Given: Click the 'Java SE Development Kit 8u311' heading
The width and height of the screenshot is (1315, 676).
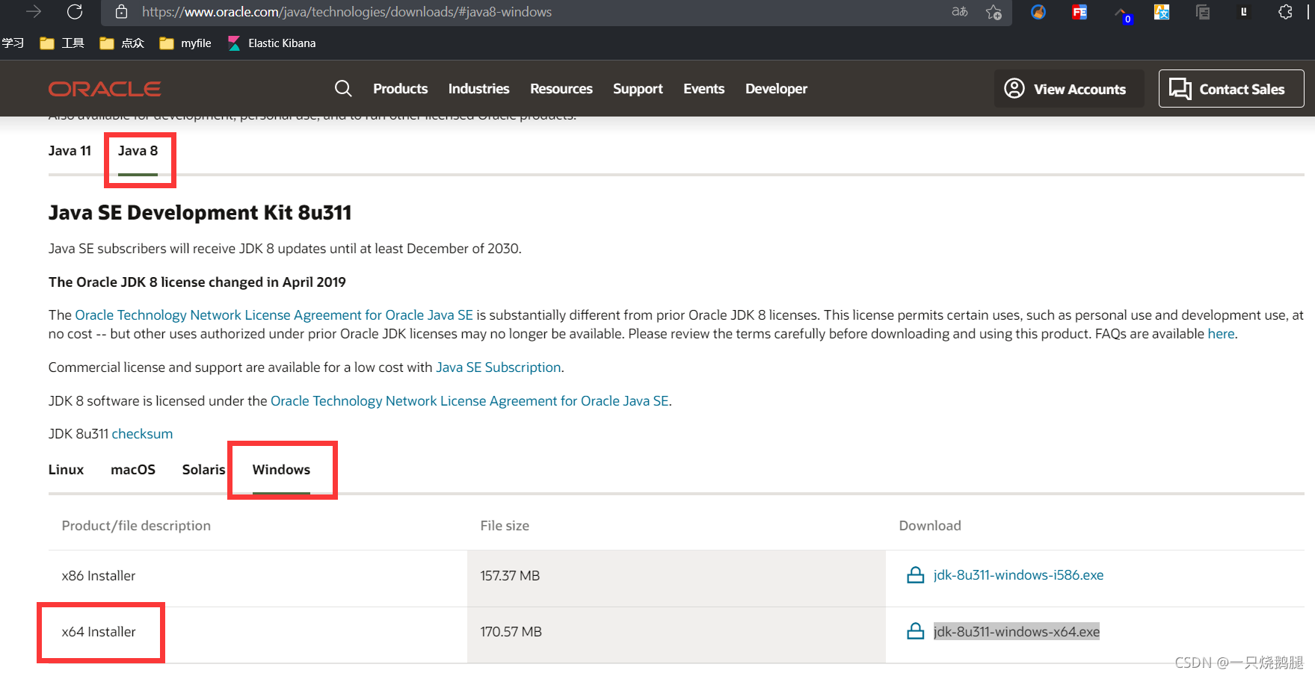Looking at the screenshot, I should click(200, 213).
